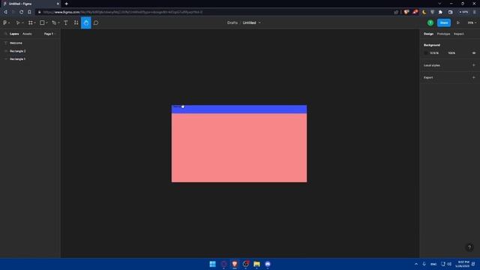This screenshot has height=270, width=480.
Task: Click the Background hex color field
Action: pos(434,53)
